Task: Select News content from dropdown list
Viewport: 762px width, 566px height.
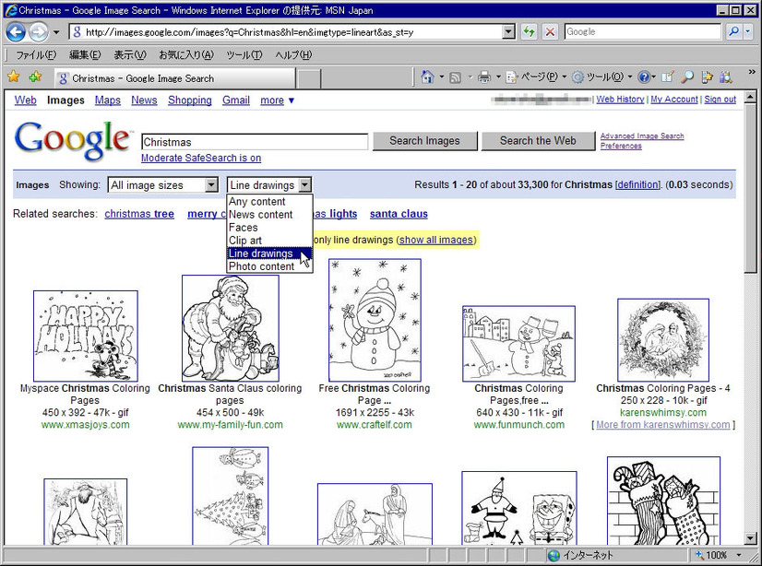Action: tap(269, 215)
